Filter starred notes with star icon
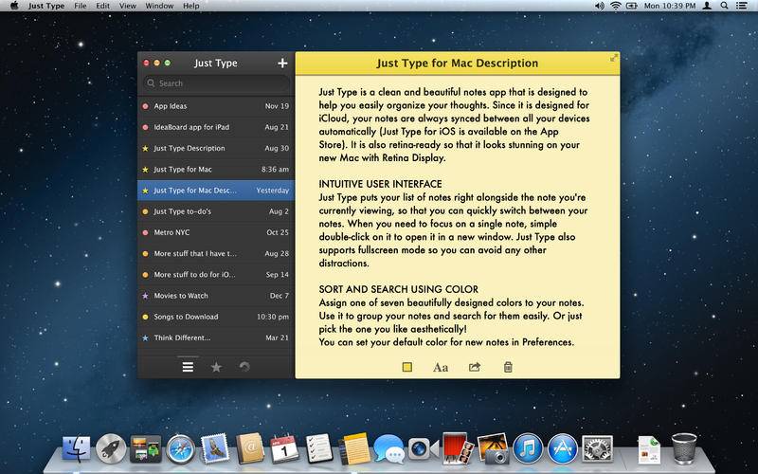 [x=216, y=367]
